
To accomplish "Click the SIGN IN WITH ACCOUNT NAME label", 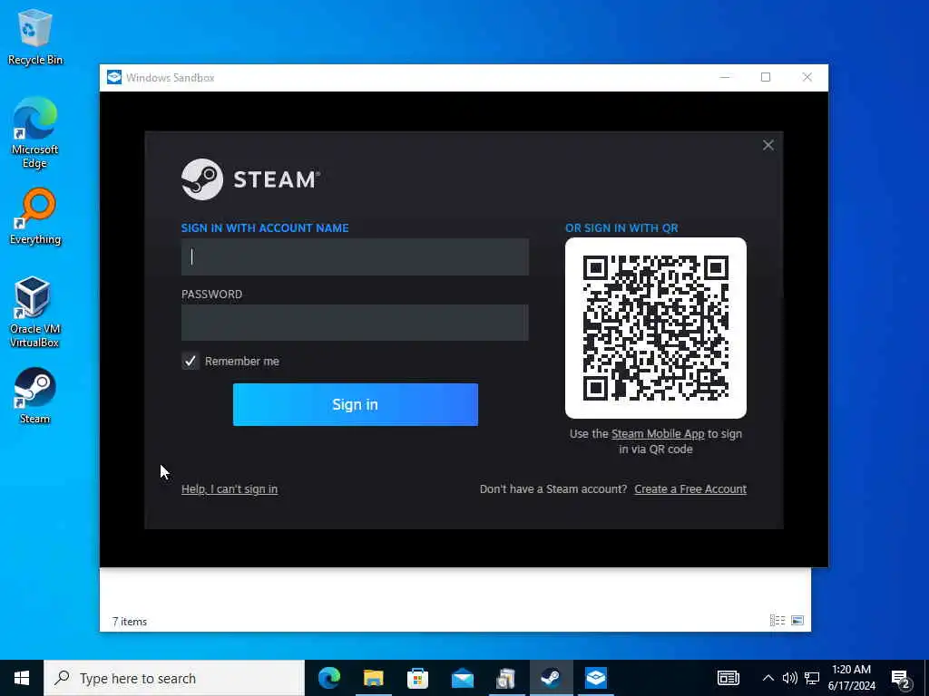I will point(265,227).
